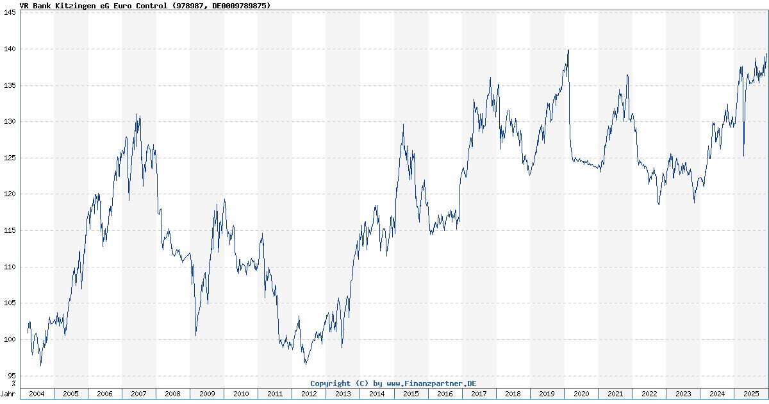Click the www.Finanzpartner.DE copyright link
Viewport: 769px width, 404px height.
[x=431, y=383]
